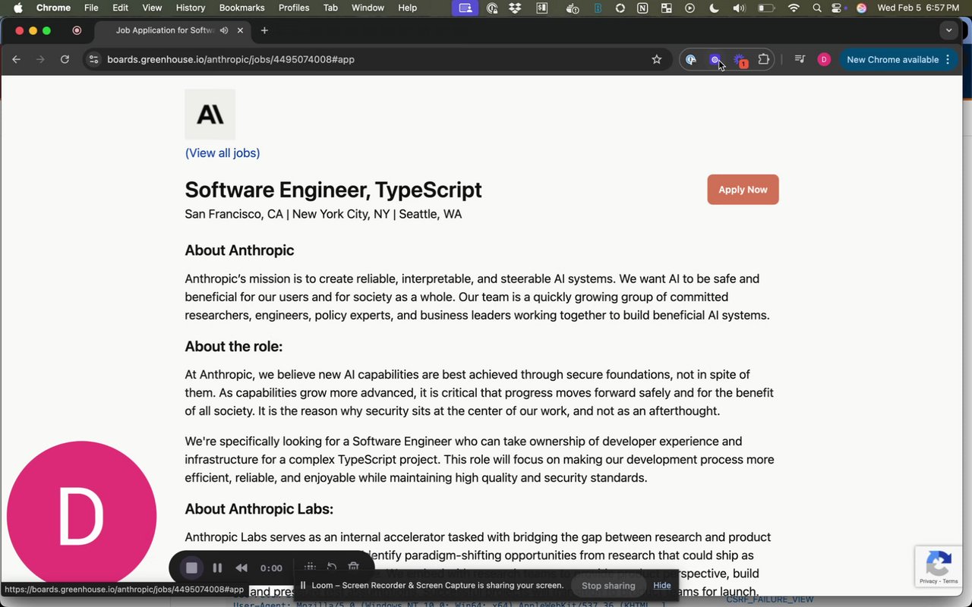Open the Notion menu bar icon

point(642,8)
